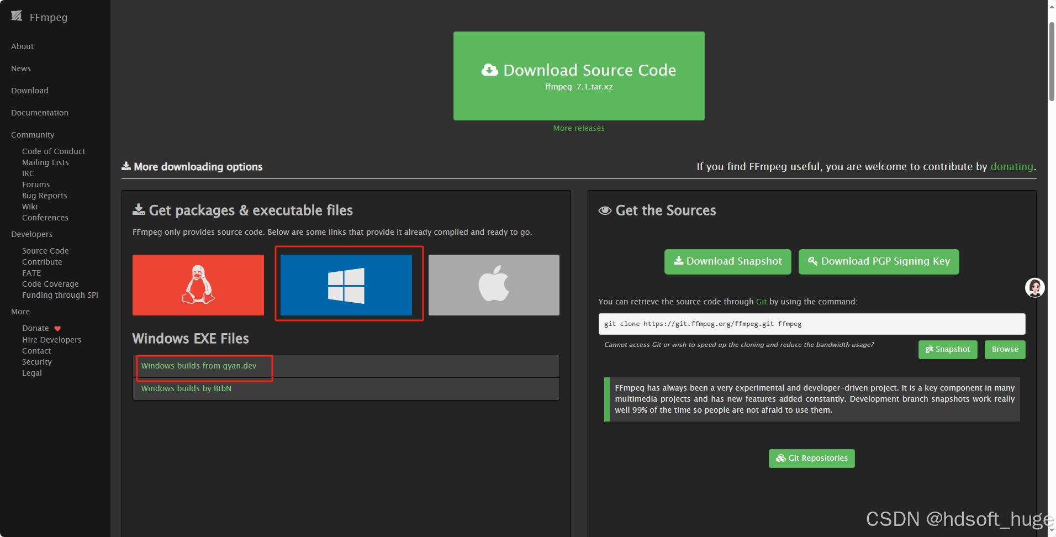Open the Legal sidebar link
The image size is (1056, 537).
[32, 373]
